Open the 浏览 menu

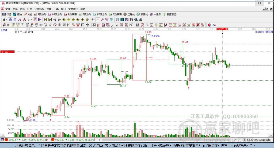[x=15, y=9]
